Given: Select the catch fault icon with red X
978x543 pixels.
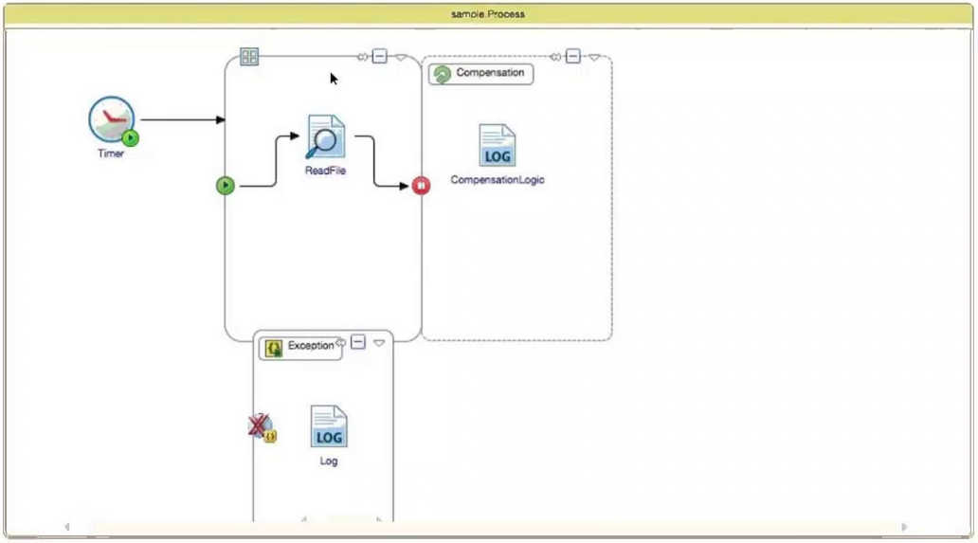Looking at the screenshot, I should (262, 427).
